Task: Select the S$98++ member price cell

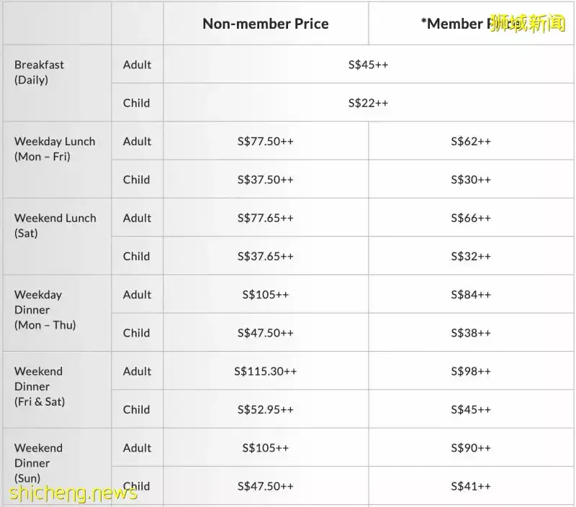Action: (471, 371)
